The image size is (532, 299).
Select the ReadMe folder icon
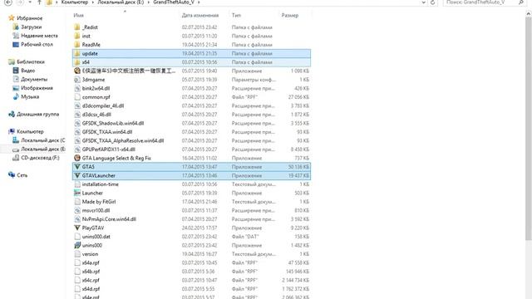click(x=77, y=45)
